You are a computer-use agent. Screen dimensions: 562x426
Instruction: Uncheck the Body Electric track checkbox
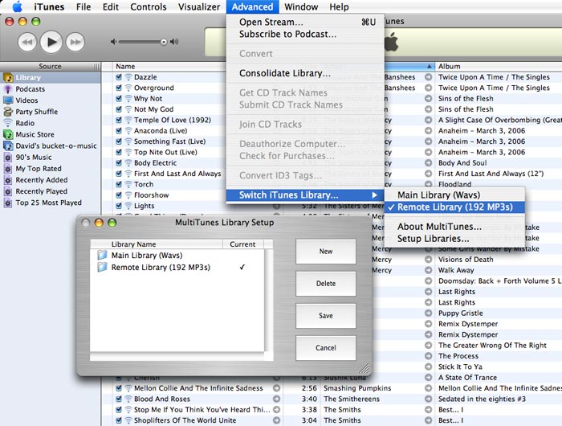(x=119, y=163)
